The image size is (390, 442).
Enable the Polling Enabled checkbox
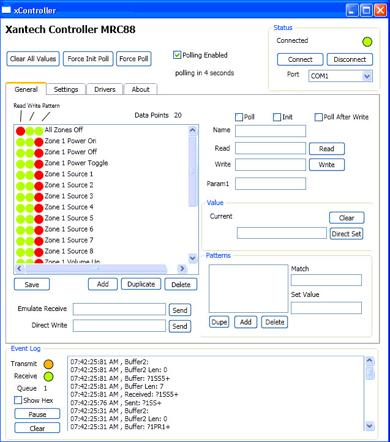[x=177, y=54]
